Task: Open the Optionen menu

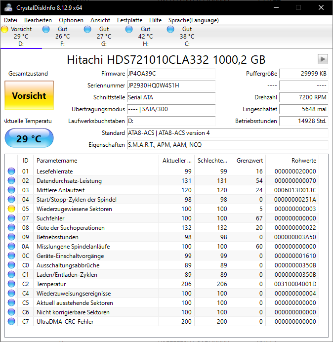Action: coord(71,20)
